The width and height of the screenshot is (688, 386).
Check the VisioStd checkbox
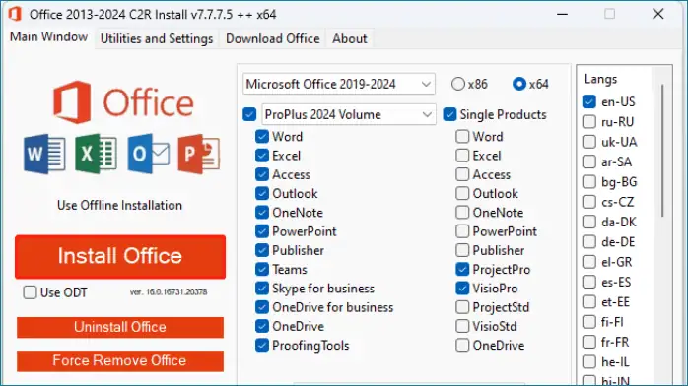pyautogui.click(x=462, y=326)
